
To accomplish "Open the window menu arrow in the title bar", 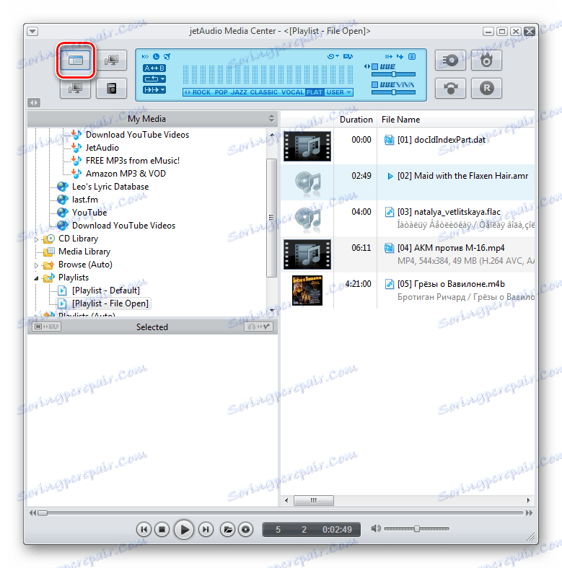I will [32, 32].
